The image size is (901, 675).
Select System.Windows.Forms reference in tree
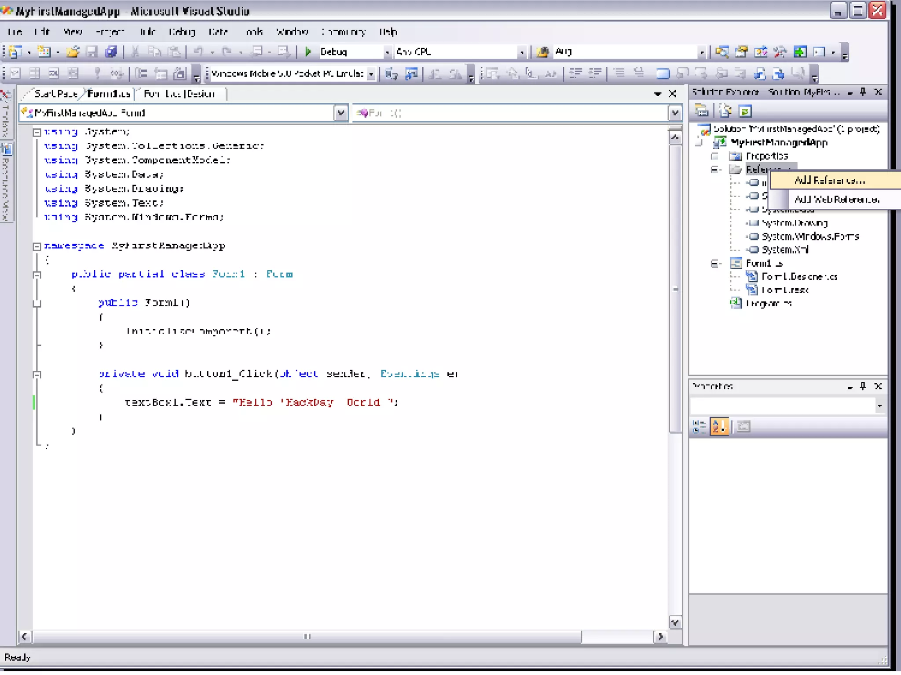(x=810, y=236)
